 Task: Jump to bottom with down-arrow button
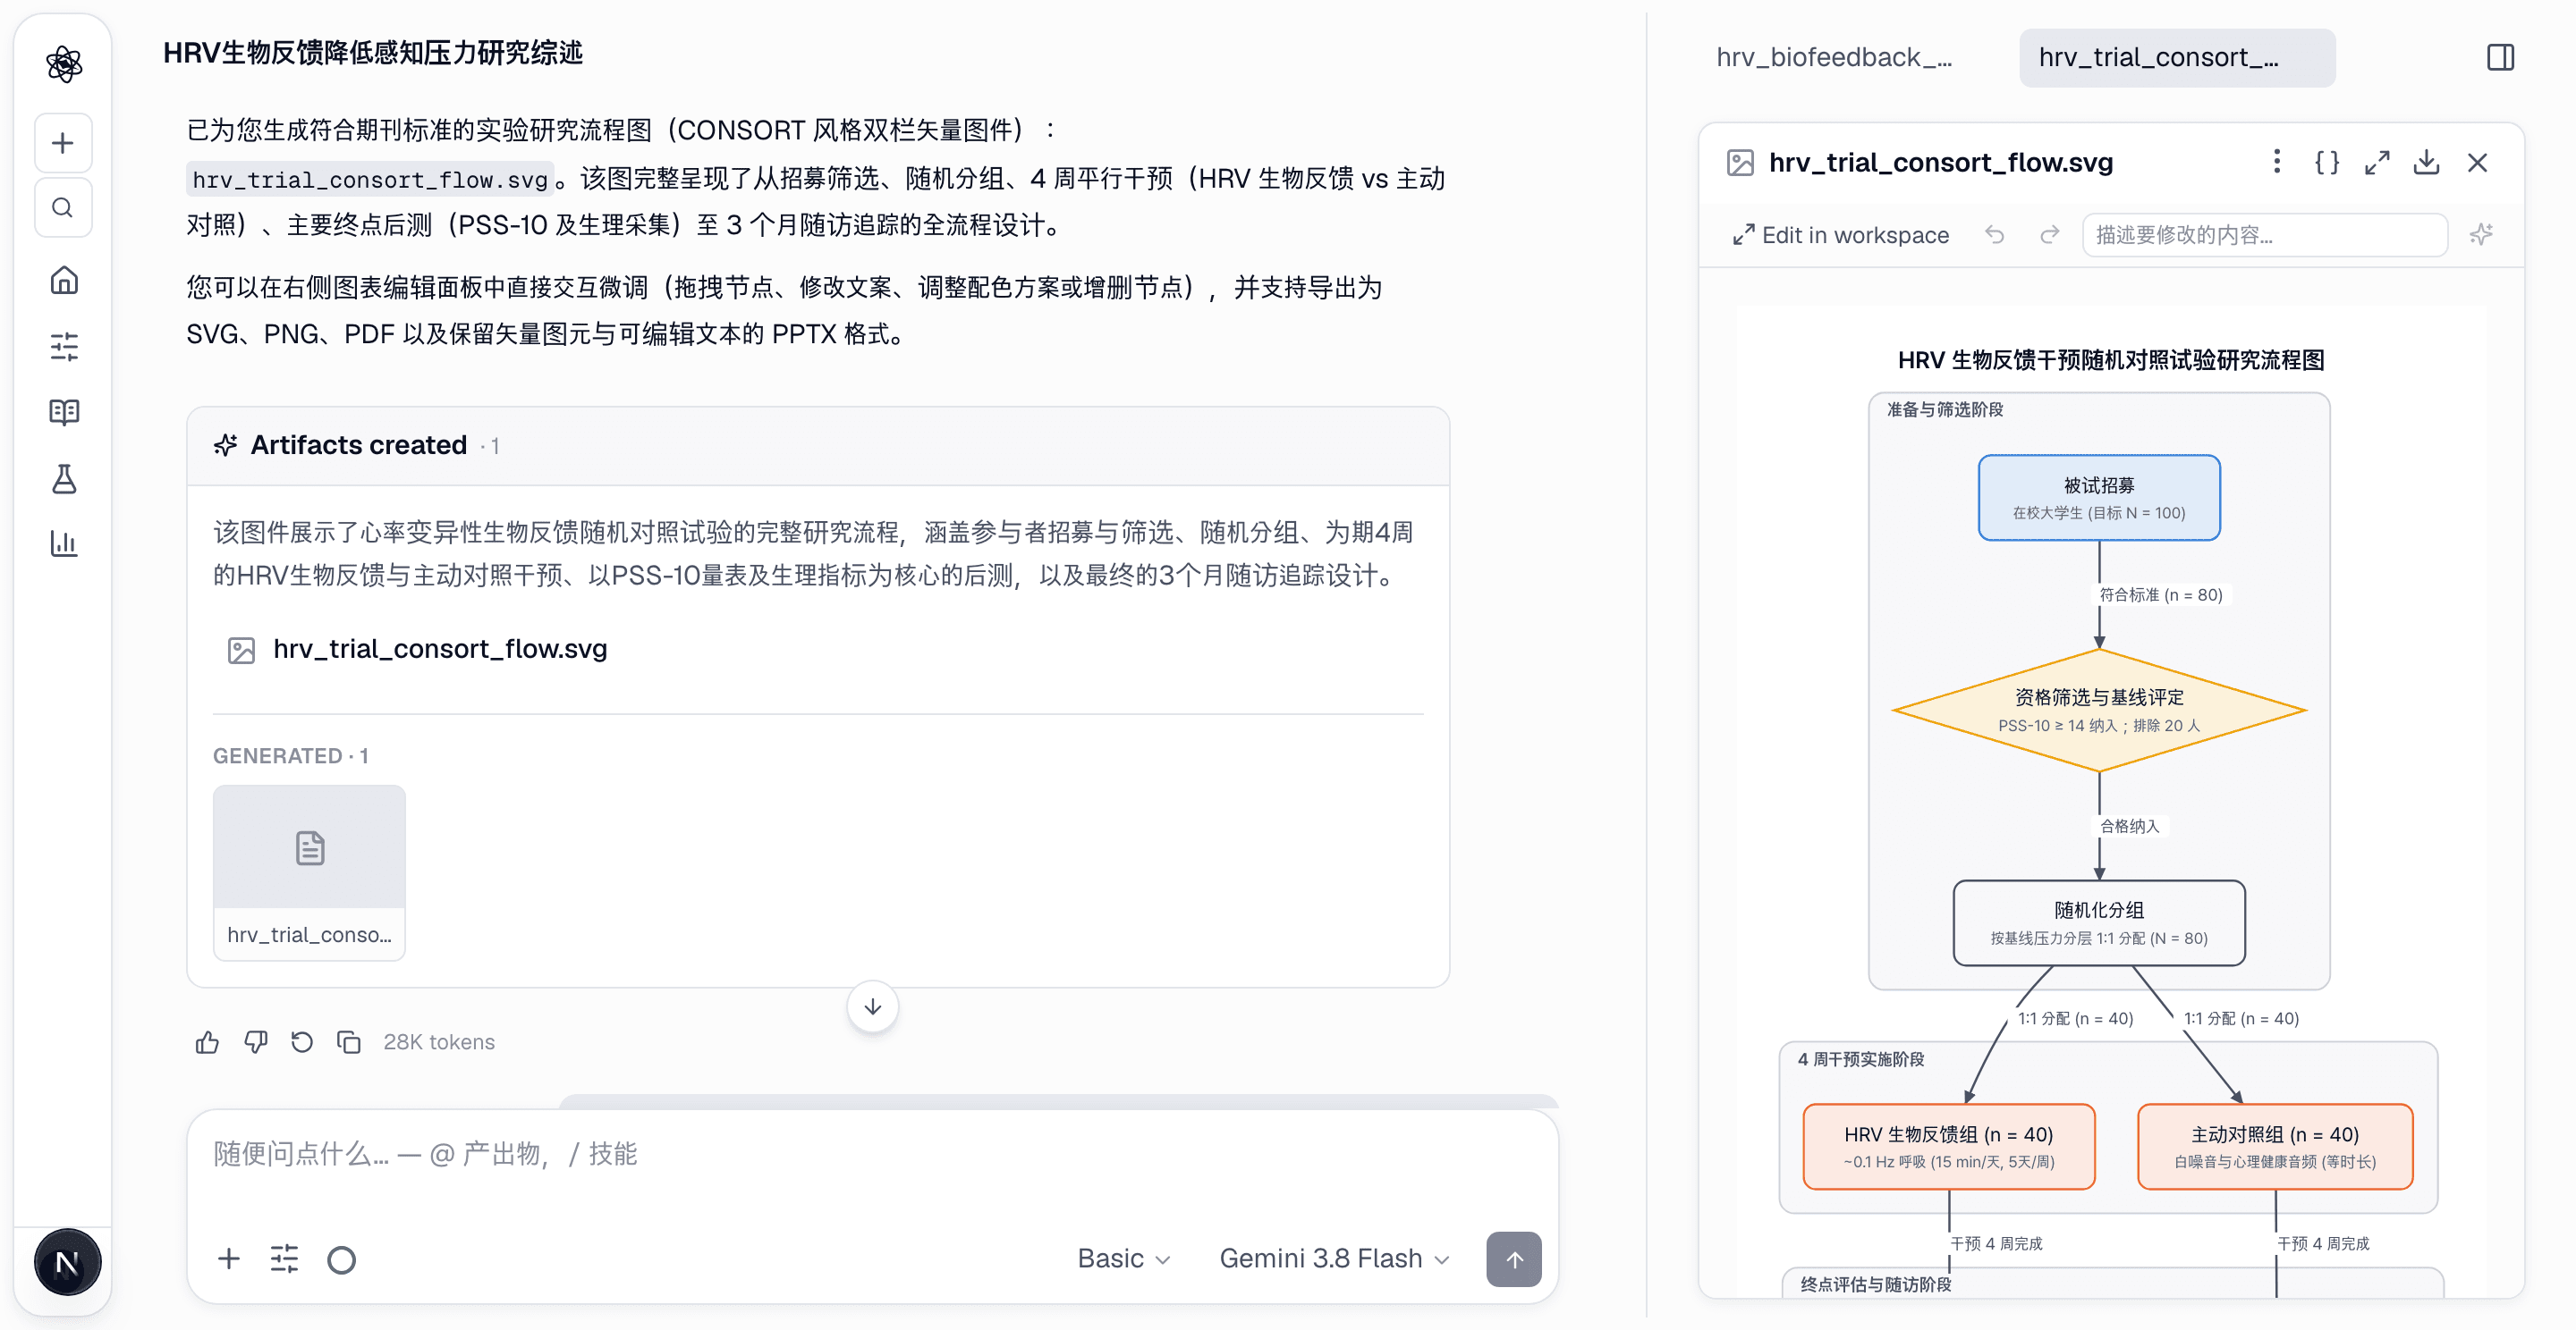tap(872, 1007)
